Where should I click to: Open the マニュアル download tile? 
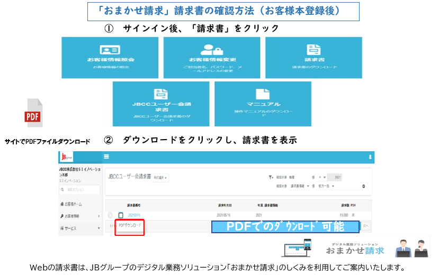tap(263, 104)
